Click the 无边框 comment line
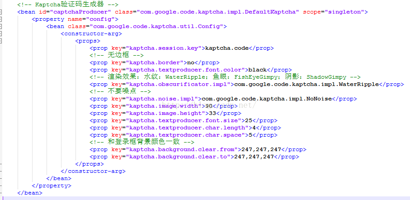The width and height of the screenshot is (410, 200). point(117,56)
